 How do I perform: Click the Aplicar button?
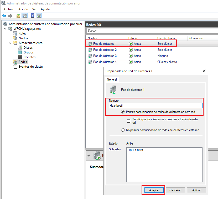click(196, 190)
